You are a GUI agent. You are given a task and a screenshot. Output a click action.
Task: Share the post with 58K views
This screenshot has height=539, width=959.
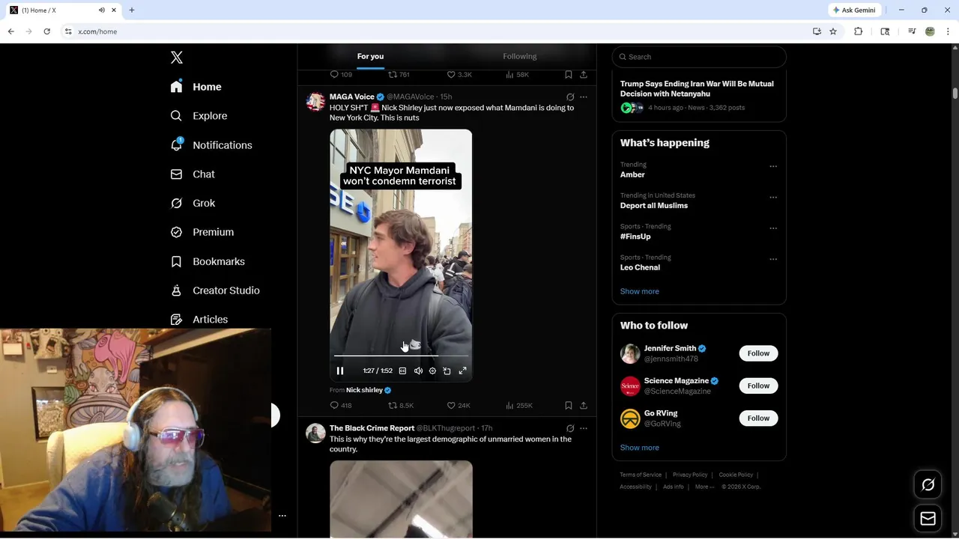pyautogui.click(x=584, y=75)
